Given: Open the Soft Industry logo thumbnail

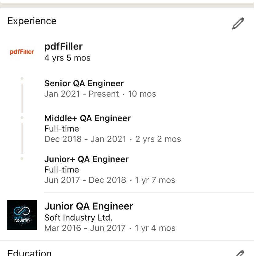Looking at the screenshot, I should tap(22, 215).
